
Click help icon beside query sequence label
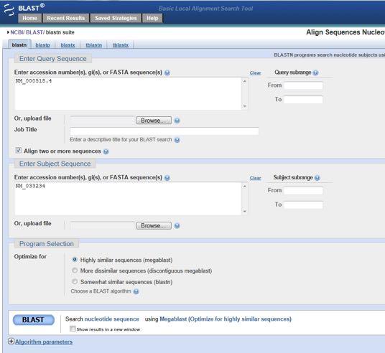167,72
